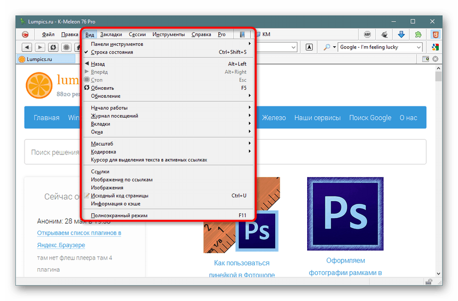Toggle Строка состояния checkmark item
The image size is (458, 301).
point(168,52)
